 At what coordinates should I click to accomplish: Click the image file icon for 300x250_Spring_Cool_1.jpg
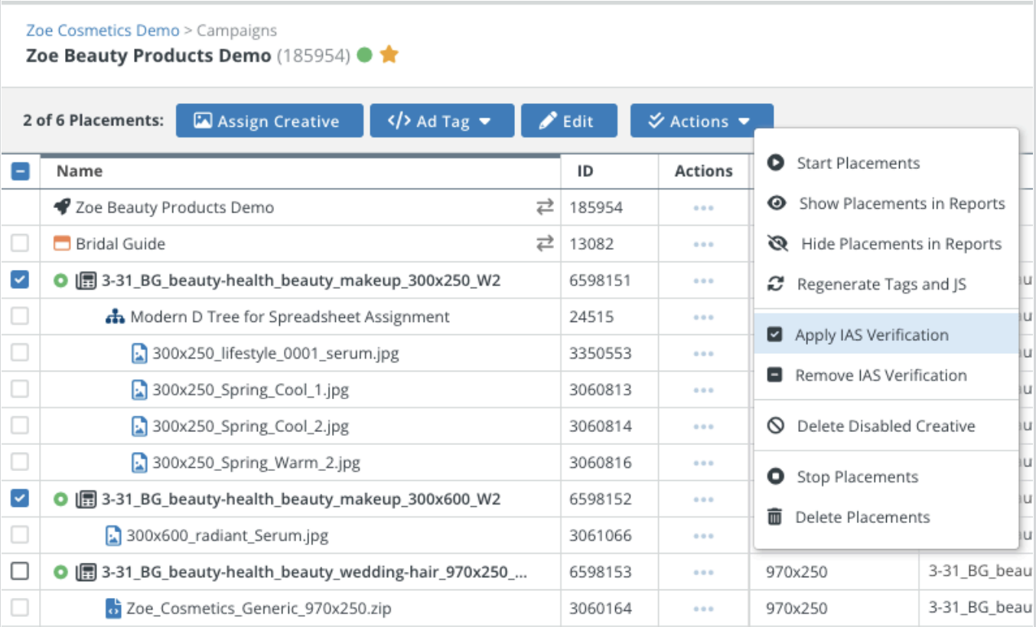click(x=139, y=390)
